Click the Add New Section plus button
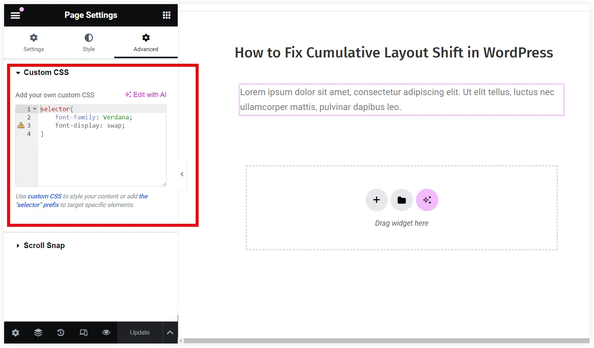This screenshot has width=594, height=348. pos(376,200)
